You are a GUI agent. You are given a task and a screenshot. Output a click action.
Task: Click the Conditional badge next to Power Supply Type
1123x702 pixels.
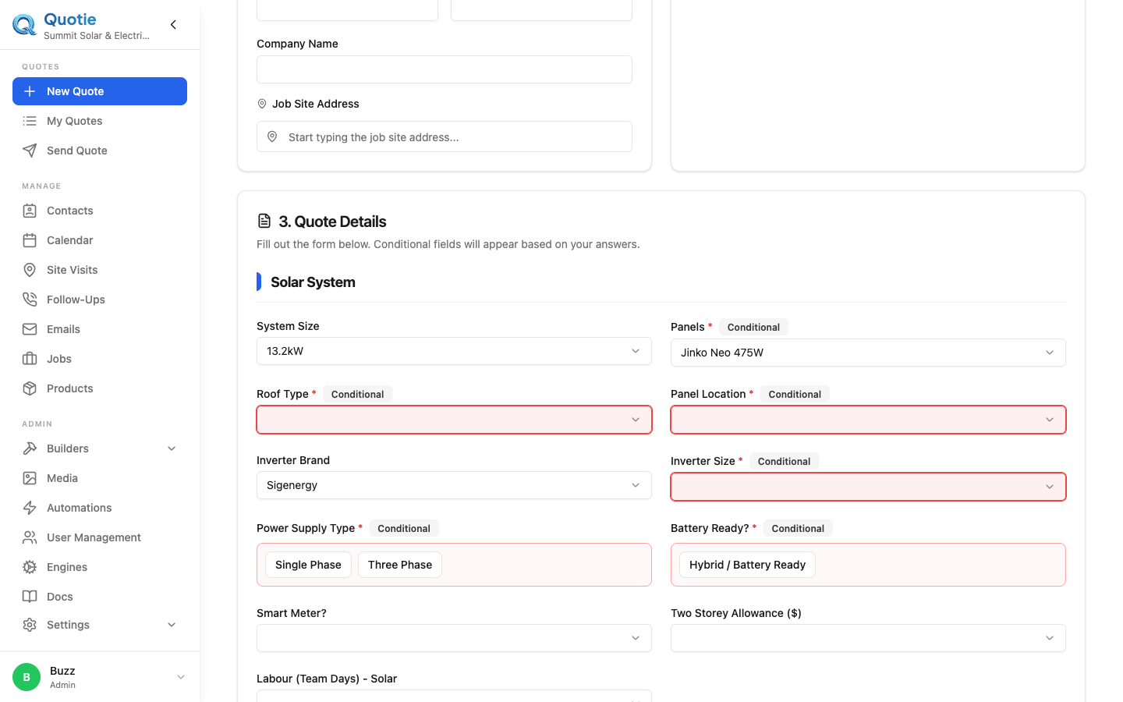click(404, 528)
